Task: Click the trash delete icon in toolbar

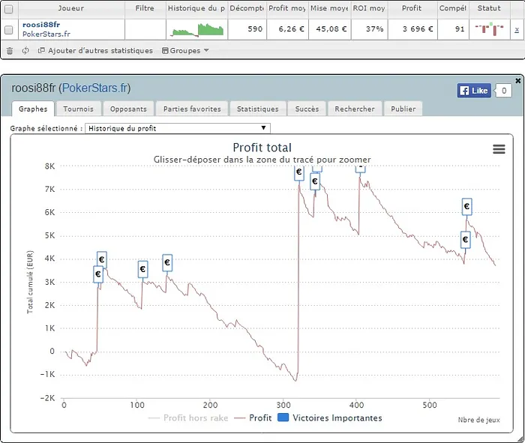Action: [10, 51]
